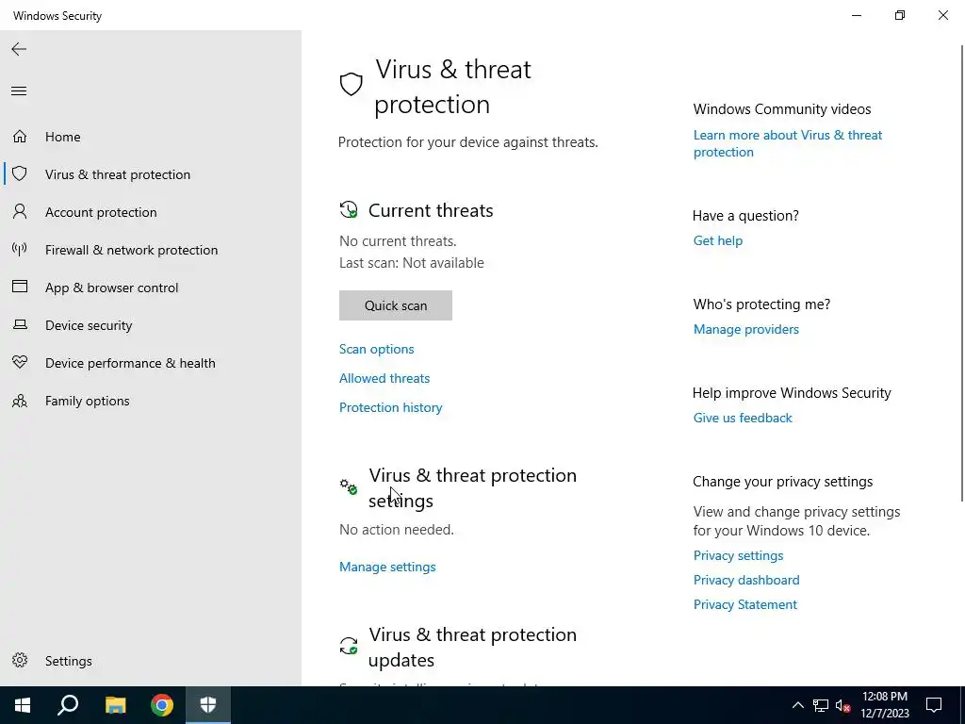Image resolution: width=965 pixels, height=724 pixels.
Task: Click App & browser control window icon
Action: click(x=20, y=287)
